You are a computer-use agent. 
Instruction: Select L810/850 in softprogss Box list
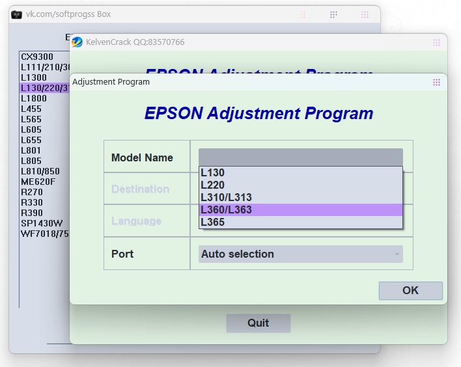[45, 171]
